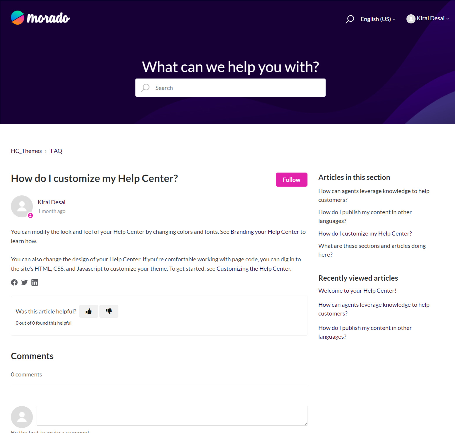The width and height of the screenshot is (455, 433).
Task: Go to HC_Themes breadcrumb
Action: click(26, 151)
